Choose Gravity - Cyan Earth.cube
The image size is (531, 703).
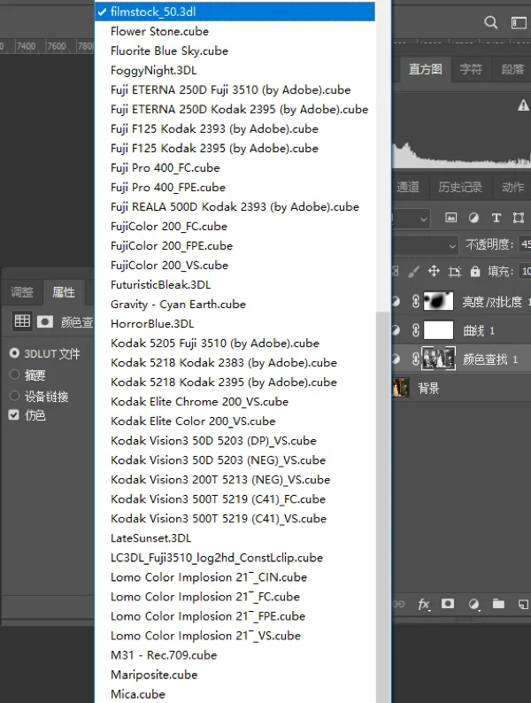pyautogui.click(x=235, y=305)
